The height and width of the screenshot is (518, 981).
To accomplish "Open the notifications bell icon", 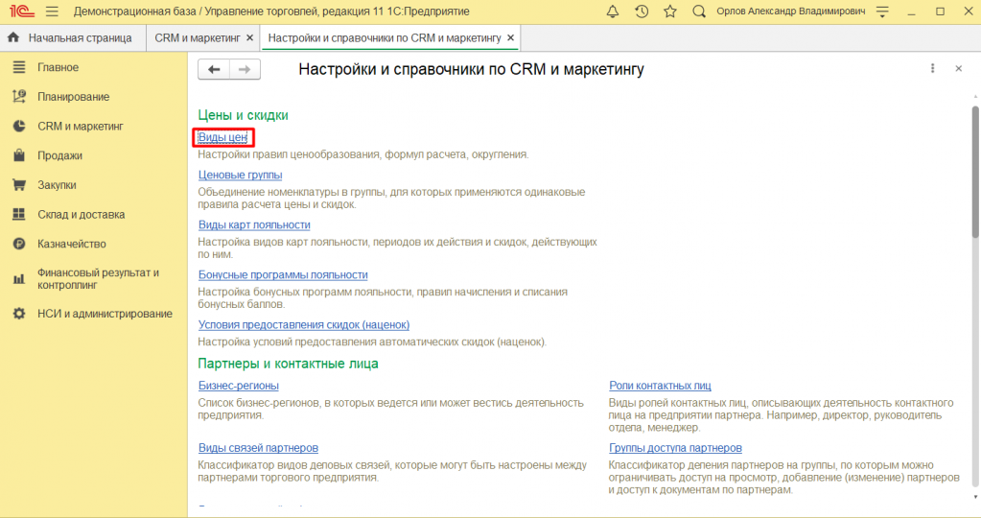I will point(613,12).
